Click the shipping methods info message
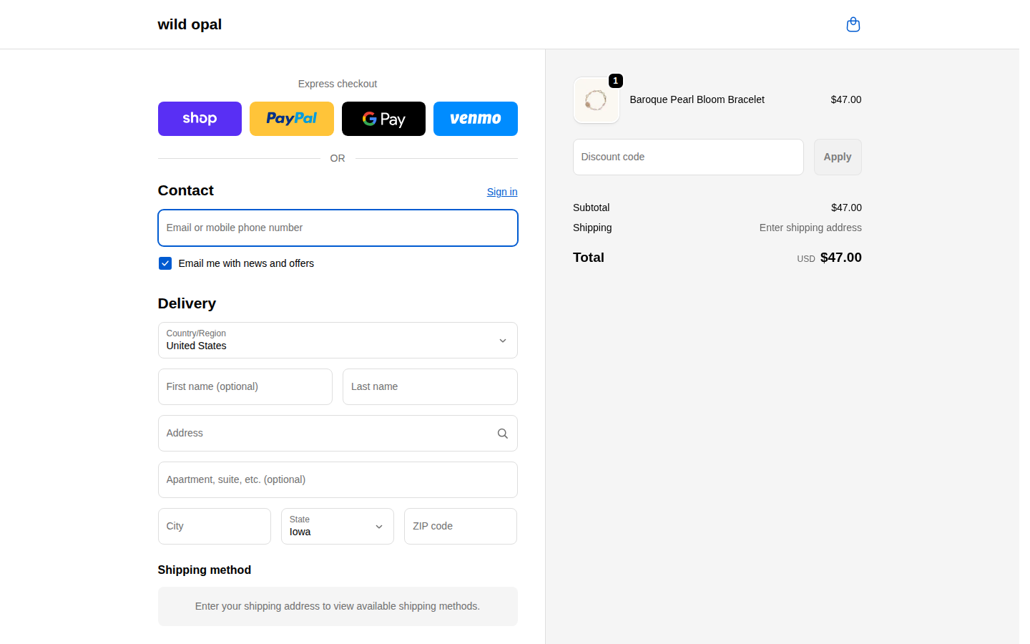1030x644 pixels. pos(338,606)
